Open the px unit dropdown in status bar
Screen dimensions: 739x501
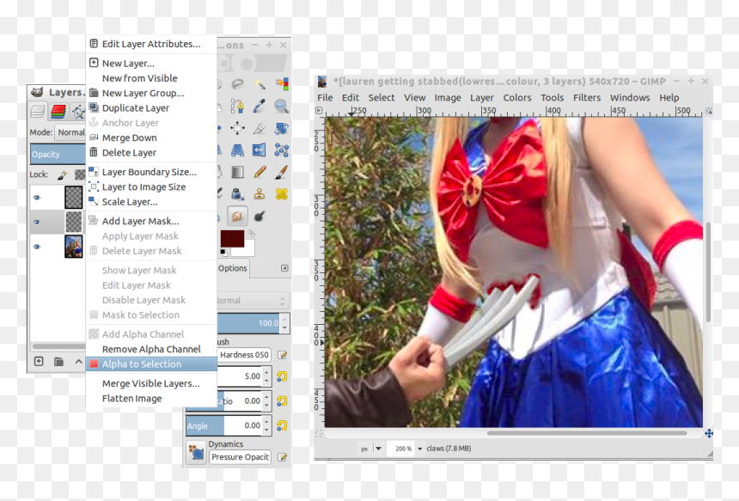(378, 449)
